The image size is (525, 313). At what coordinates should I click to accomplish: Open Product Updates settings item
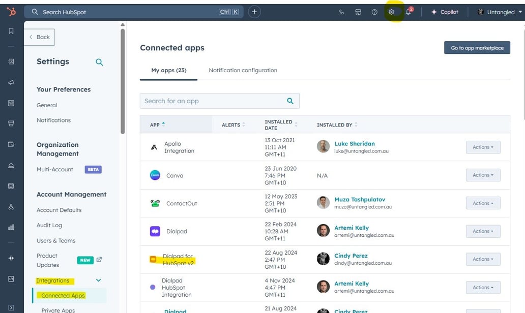point(48,260)
